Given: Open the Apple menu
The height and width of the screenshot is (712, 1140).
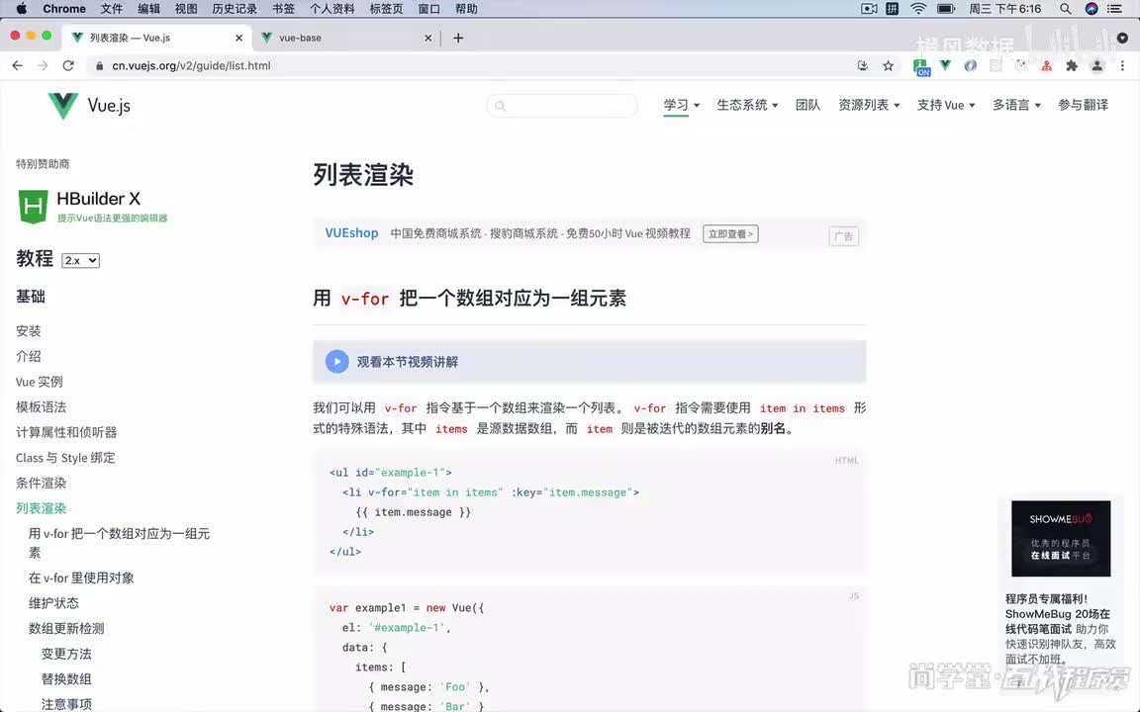Looking at the screenshot, I should pyautogui.click(x=21, y=9).
